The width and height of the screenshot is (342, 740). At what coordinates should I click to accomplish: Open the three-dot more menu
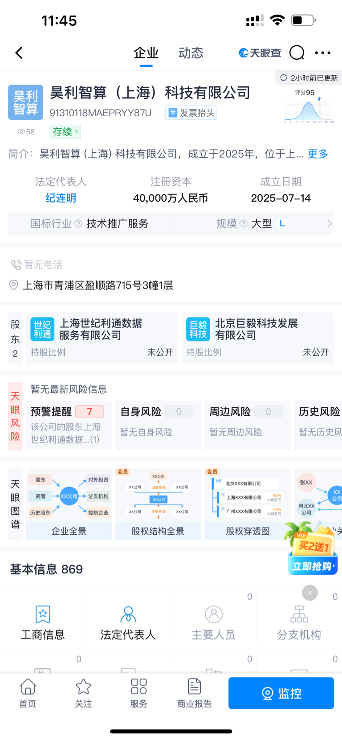point(323,53)
